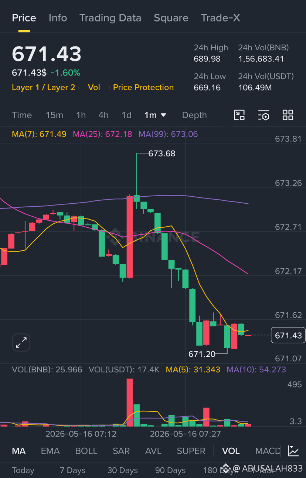Select the 90 Days performance range
Viewport: 306px width, 478px height.
pos(170,470)
